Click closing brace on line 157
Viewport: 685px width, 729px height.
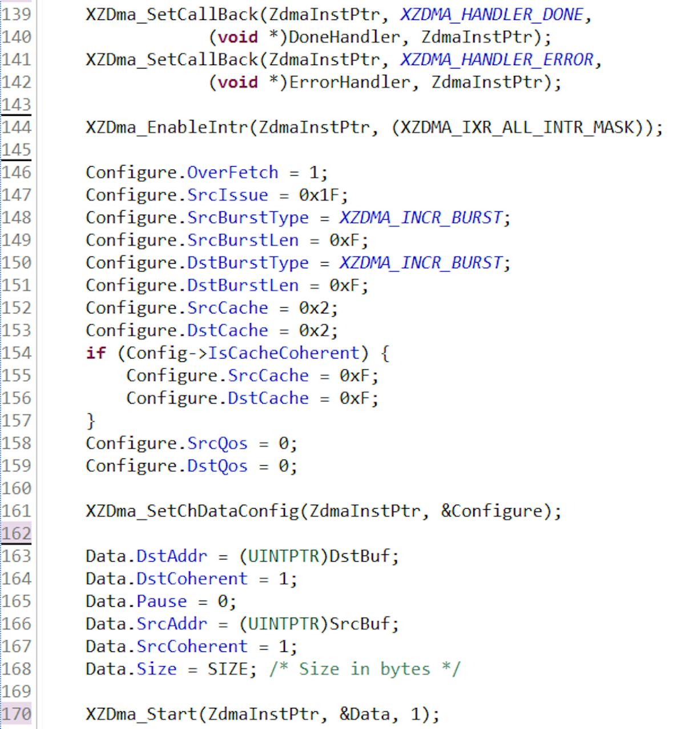(x=90, y=421)
